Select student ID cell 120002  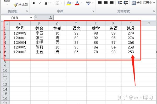point(20,52)
